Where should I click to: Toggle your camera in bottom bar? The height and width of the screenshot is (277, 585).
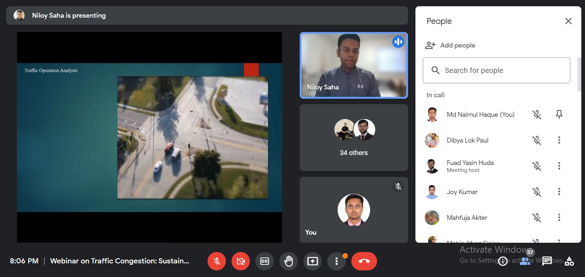(x=241, y=261)
